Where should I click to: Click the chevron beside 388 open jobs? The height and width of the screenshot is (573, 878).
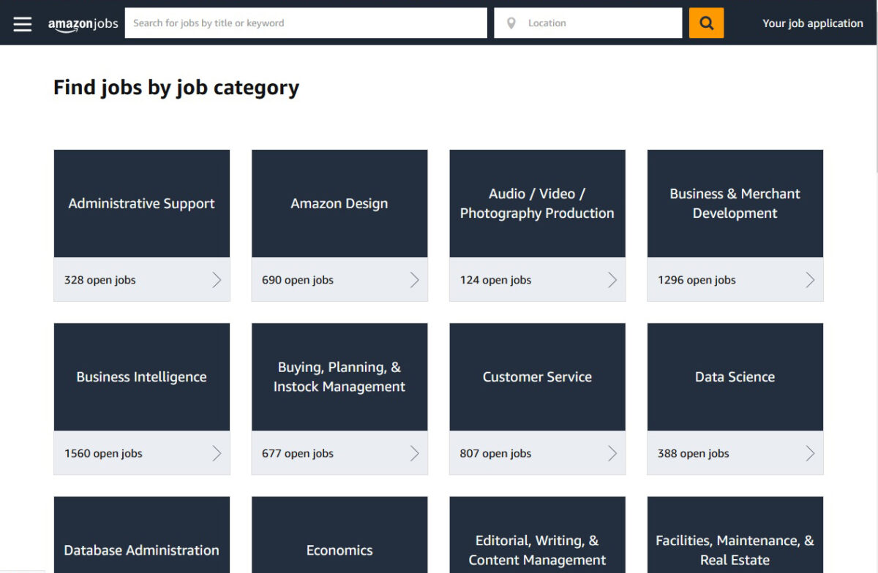(x=810, y=453)
